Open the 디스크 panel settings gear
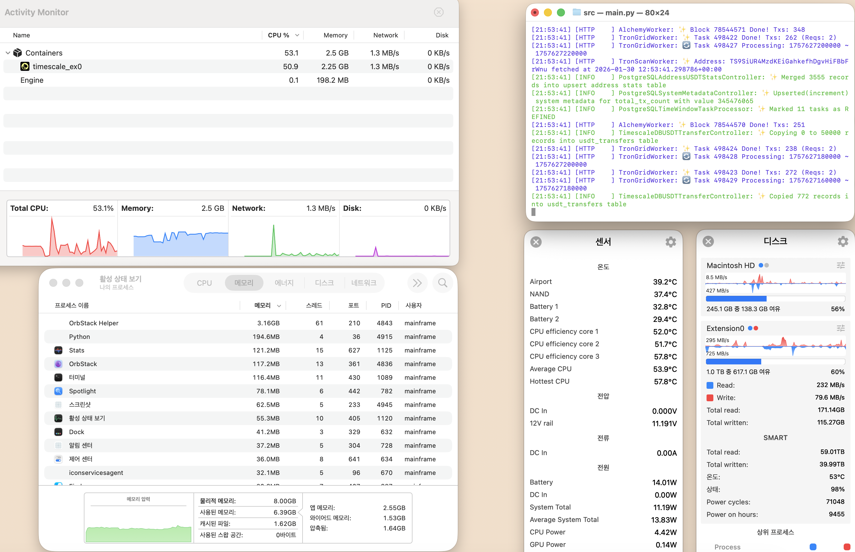 (x=843, y=241)
